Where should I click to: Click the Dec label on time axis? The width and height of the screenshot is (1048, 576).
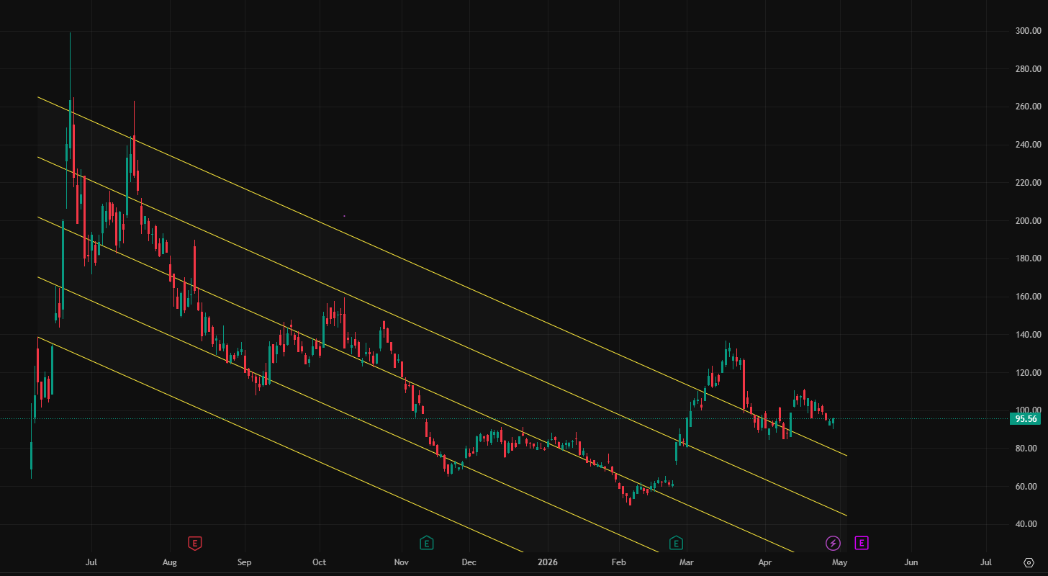pyautogui.click(x=469, y=562)
